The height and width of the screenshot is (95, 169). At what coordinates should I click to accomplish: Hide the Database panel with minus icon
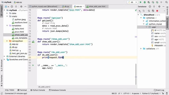tap(163, 7)
